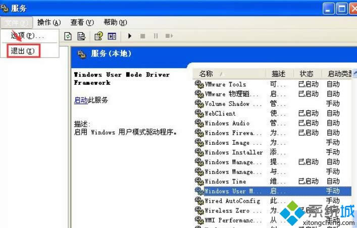Open the 操作(A) menu
This screenshot has height=228, width=357.
[x=48, y=22]
